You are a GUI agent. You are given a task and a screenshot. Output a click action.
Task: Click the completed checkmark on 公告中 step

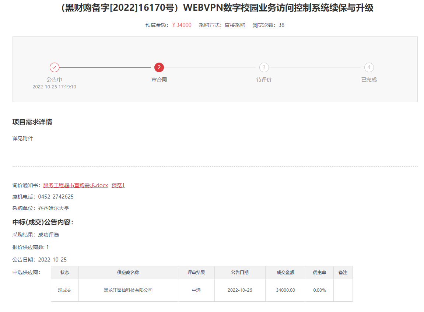coord(55,67)
